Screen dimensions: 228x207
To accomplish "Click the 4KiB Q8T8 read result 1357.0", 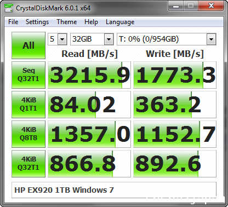I will click(x=89, y=134).
